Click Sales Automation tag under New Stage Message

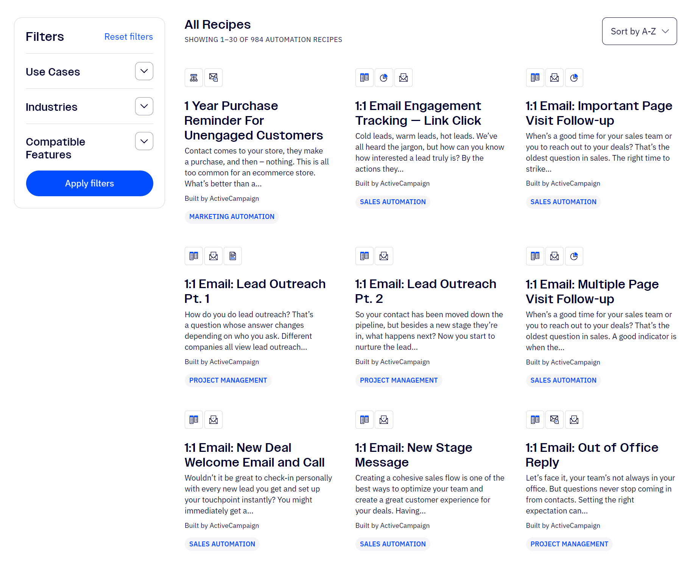[x=392, y=544]
